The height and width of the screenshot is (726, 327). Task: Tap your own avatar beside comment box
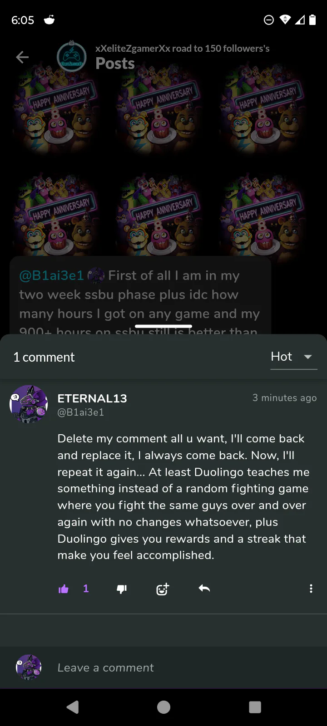point(29,667)
